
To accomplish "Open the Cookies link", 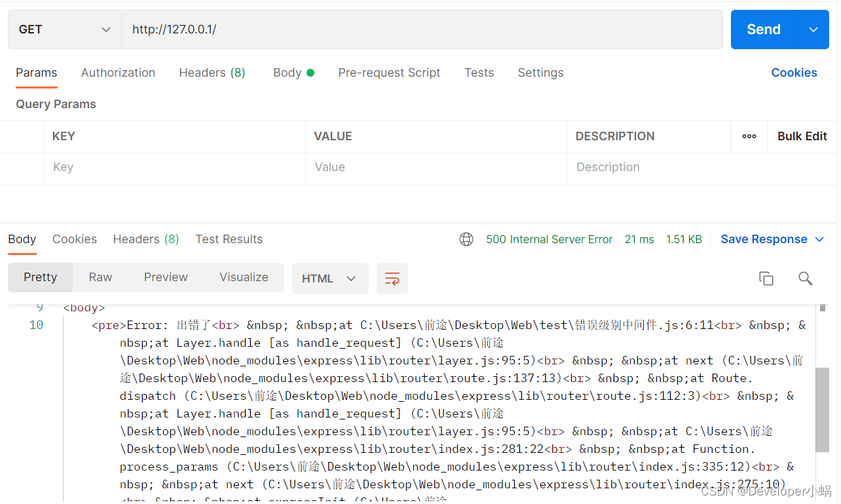I will click(x=794, y=73).
